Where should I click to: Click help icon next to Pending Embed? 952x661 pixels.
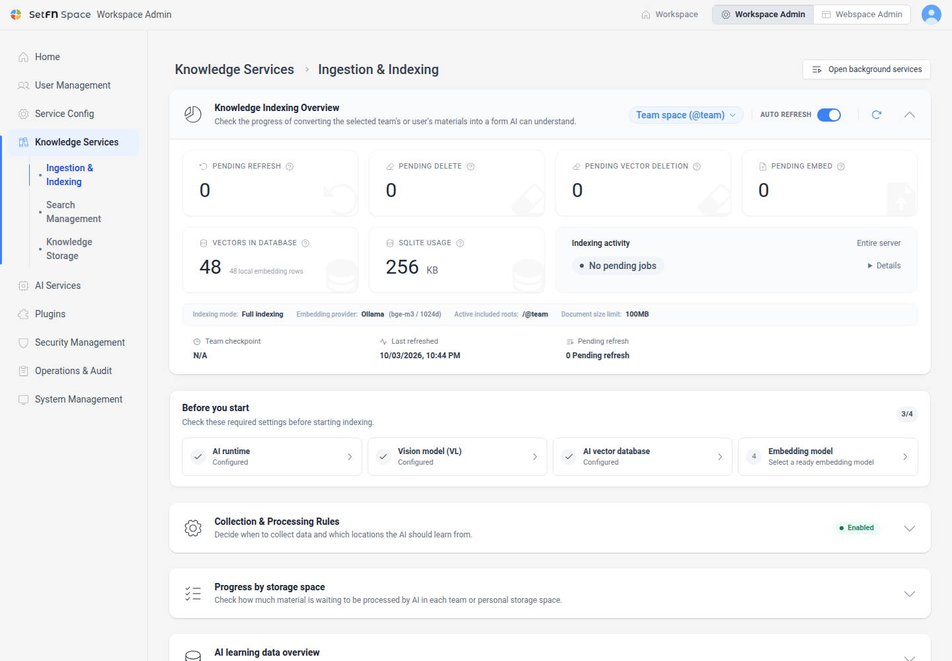tap(841, 167)
